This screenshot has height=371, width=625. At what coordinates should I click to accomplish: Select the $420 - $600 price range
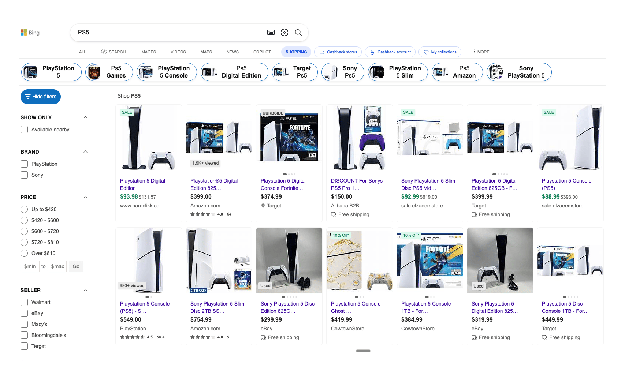tap(24, 220)
